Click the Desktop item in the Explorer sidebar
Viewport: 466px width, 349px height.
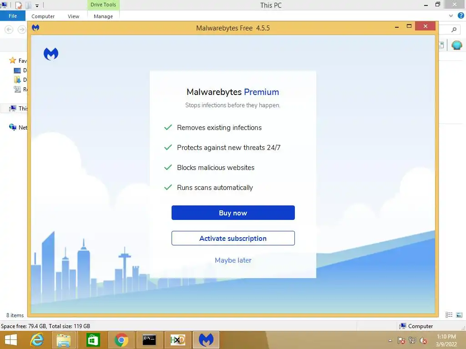20,70
